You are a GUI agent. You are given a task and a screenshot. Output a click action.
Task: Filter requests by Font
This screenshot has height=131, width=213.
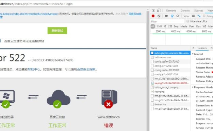[192, 26]
